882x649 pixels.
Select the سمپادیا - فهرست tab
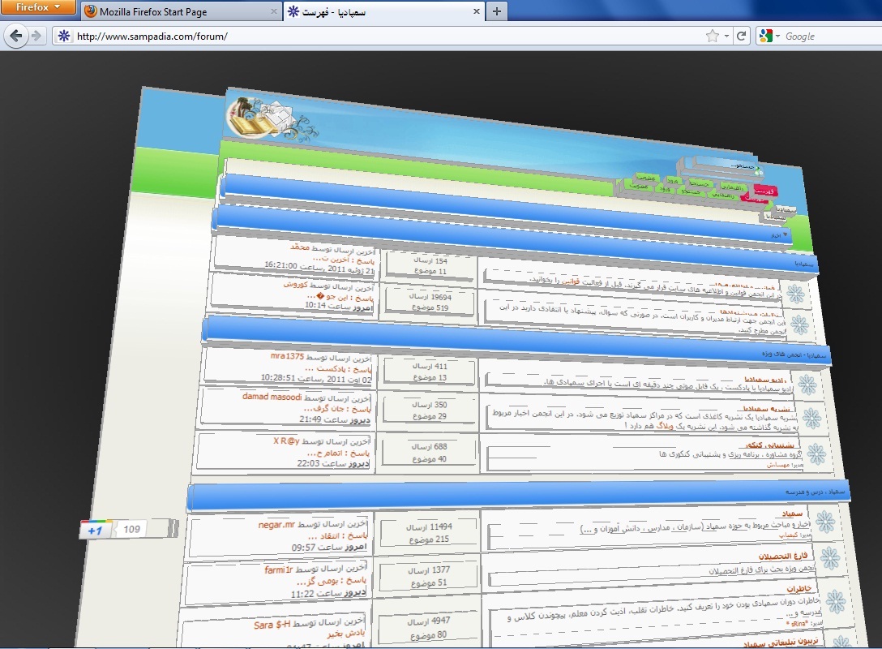(x=383, y=11)
